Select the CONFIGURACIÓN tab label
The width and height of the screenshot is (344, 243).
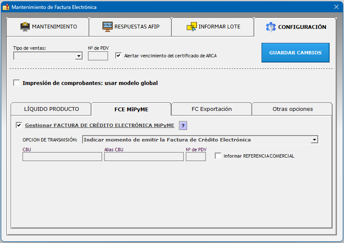302,27
